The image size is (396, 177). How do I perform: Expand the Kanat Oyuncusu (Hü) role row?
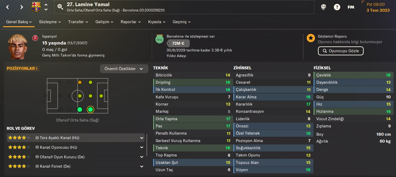point(141,147)
